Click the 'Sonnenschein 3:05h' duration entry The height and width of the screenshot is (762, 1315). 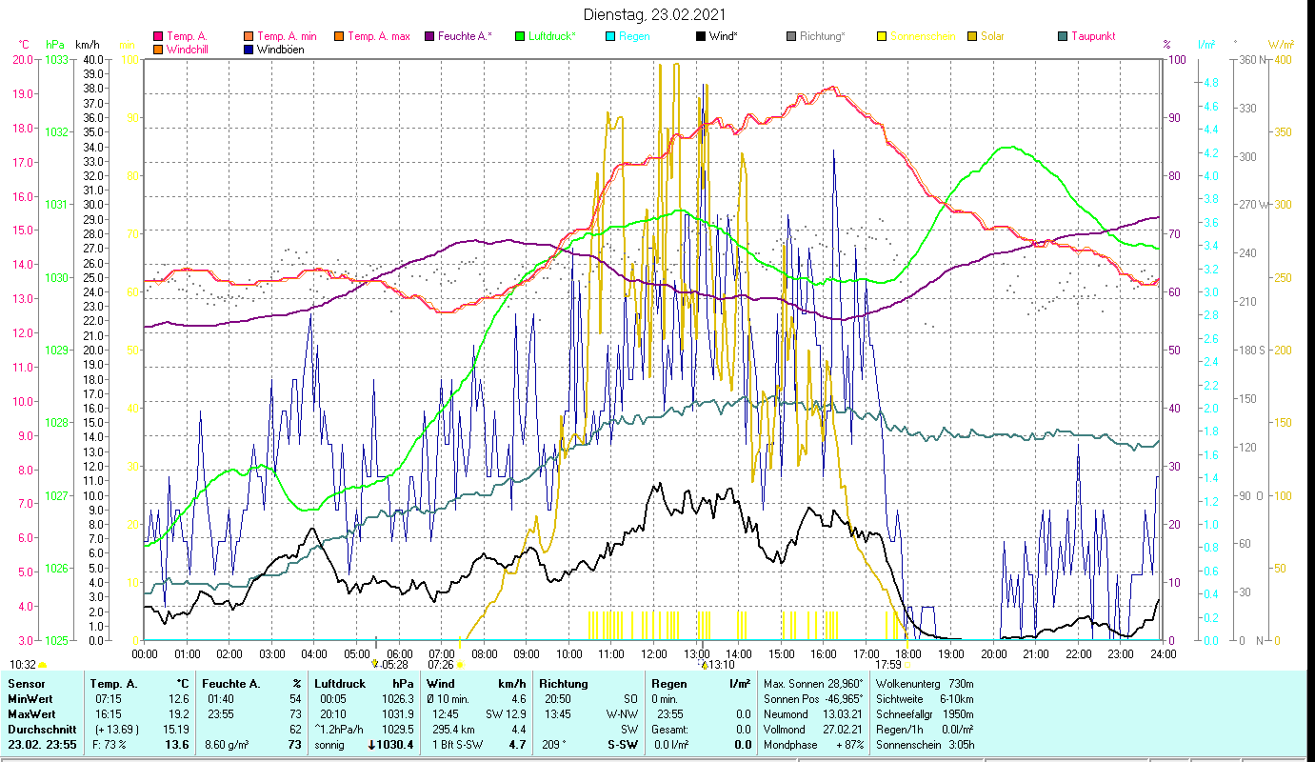tap(925, 745)
